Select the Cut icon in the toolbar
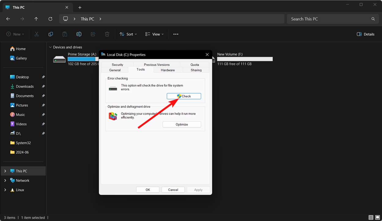This screenshot has height=221, width=382. (37, 34)
